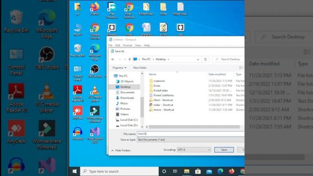Expand the chevron after Desktop in breadcrumb
This screenshot has height=176, width=313.
[168, 59]
